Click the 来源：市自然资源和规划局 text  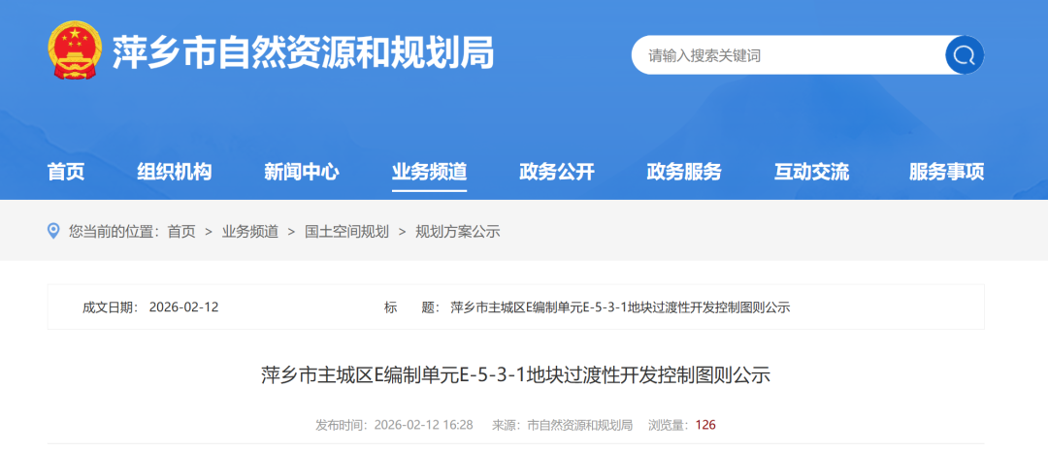click(562, 425)
